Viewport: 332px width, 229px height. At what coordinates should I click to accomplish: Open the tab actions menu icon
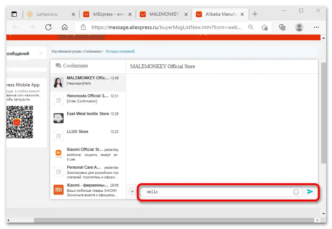pos(14,14)
